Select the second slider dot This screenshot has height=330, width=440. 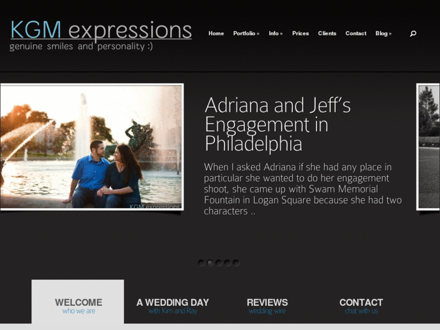click(x=210, y=263)
